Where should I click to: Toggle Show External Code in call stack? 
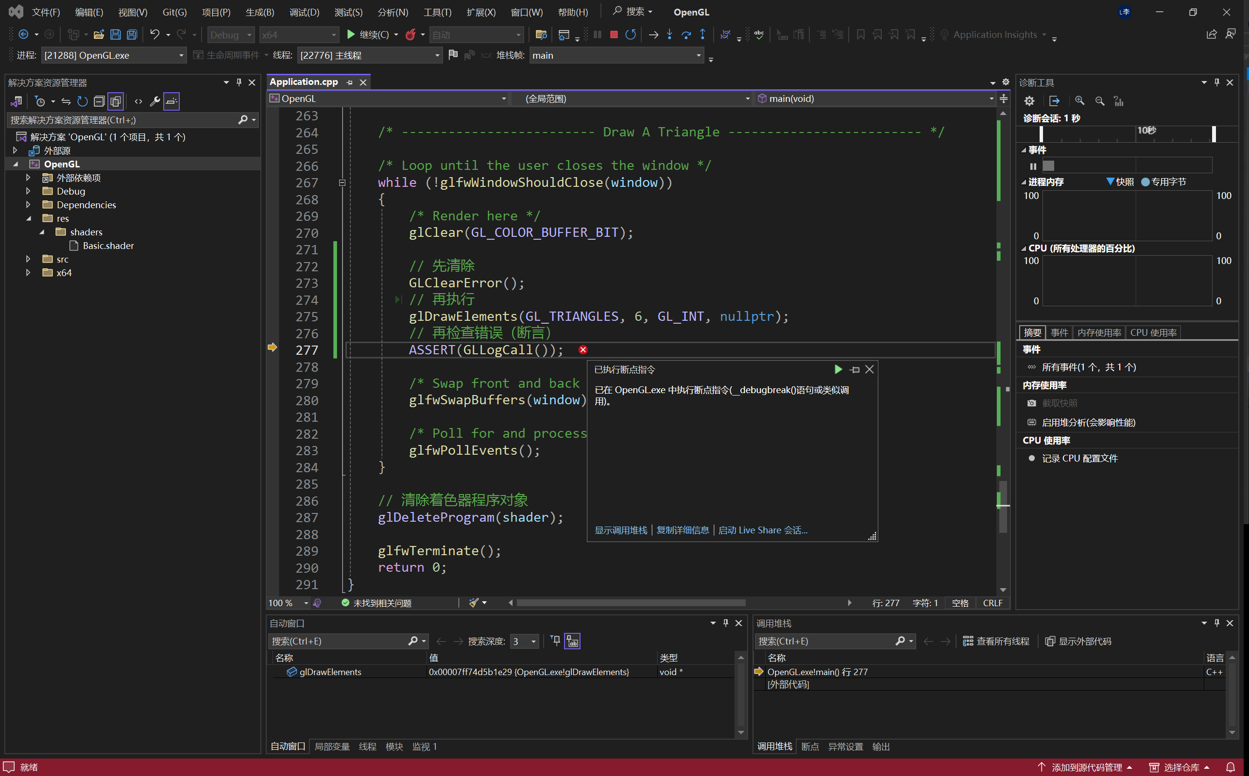1078,641
